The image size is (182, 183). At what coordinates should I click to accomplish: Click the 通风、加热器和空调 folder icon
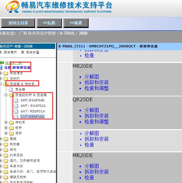point(6,161)
